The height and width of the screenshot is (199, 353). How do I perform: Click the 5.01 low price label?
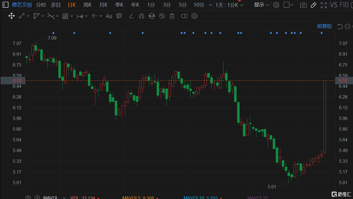[x=272, y=187]
